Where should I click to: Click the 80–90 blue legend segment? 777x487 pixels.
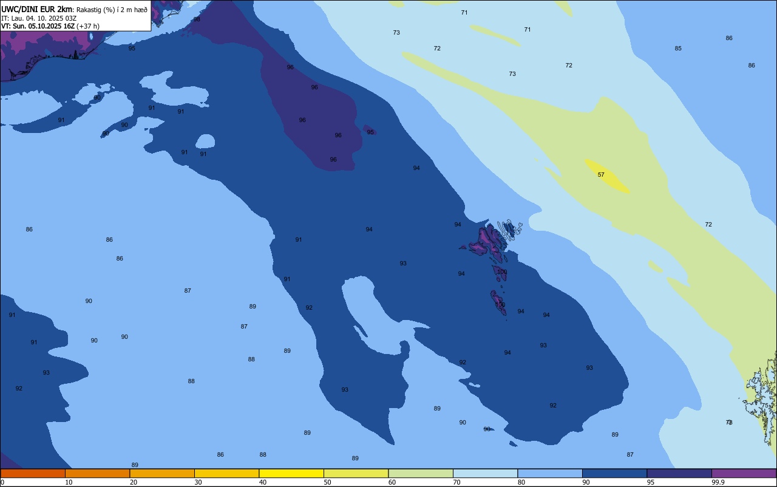click(x=550, y=473)
